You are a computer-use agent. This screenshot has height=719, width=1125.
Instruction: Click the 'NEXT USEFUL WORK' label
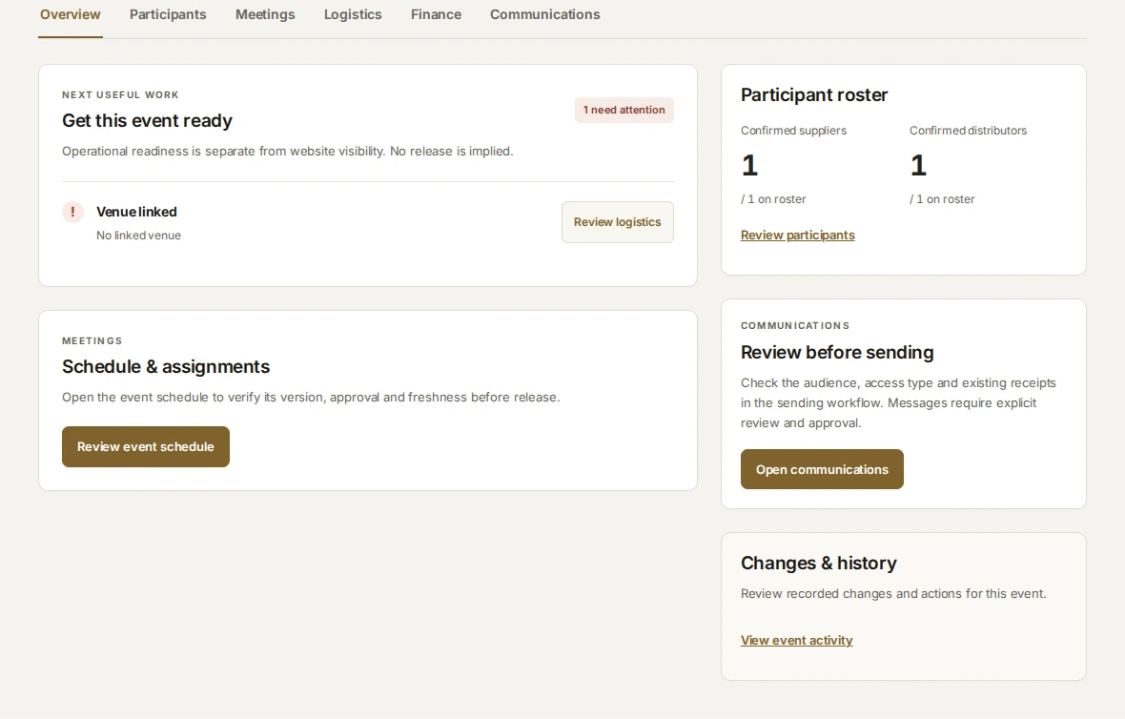click(x=120, y=94)
